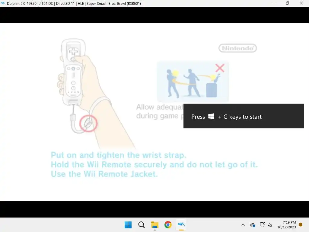
Task: Click the muted volume tray icon
Action: [x=270, y=225]
